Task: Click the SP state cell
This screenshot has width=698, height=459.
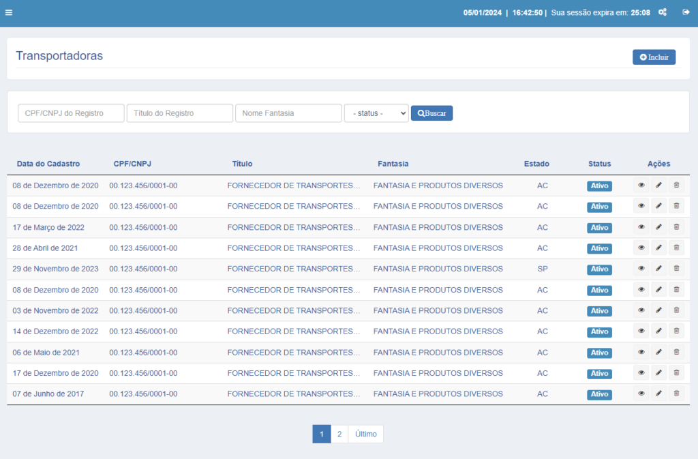Action: tap(542, 269)
